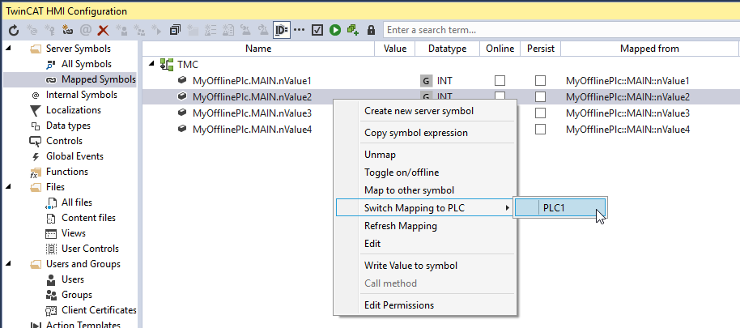Open Data types in the tree
This screenshot has width=740, height=328.
click(68, 126)
